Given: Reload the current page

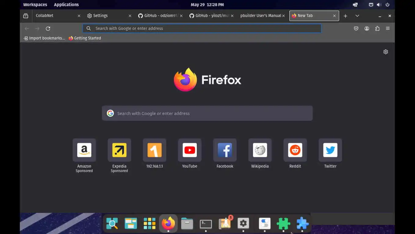Looking at the screenshot, I should click(48, 28).
